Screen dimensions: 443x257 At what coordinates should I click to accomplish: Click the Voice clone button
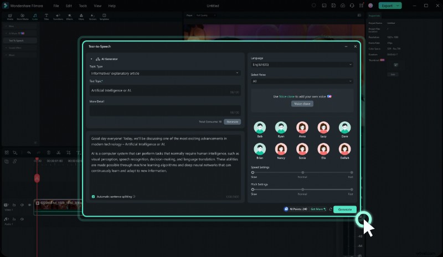click(302, 104)
